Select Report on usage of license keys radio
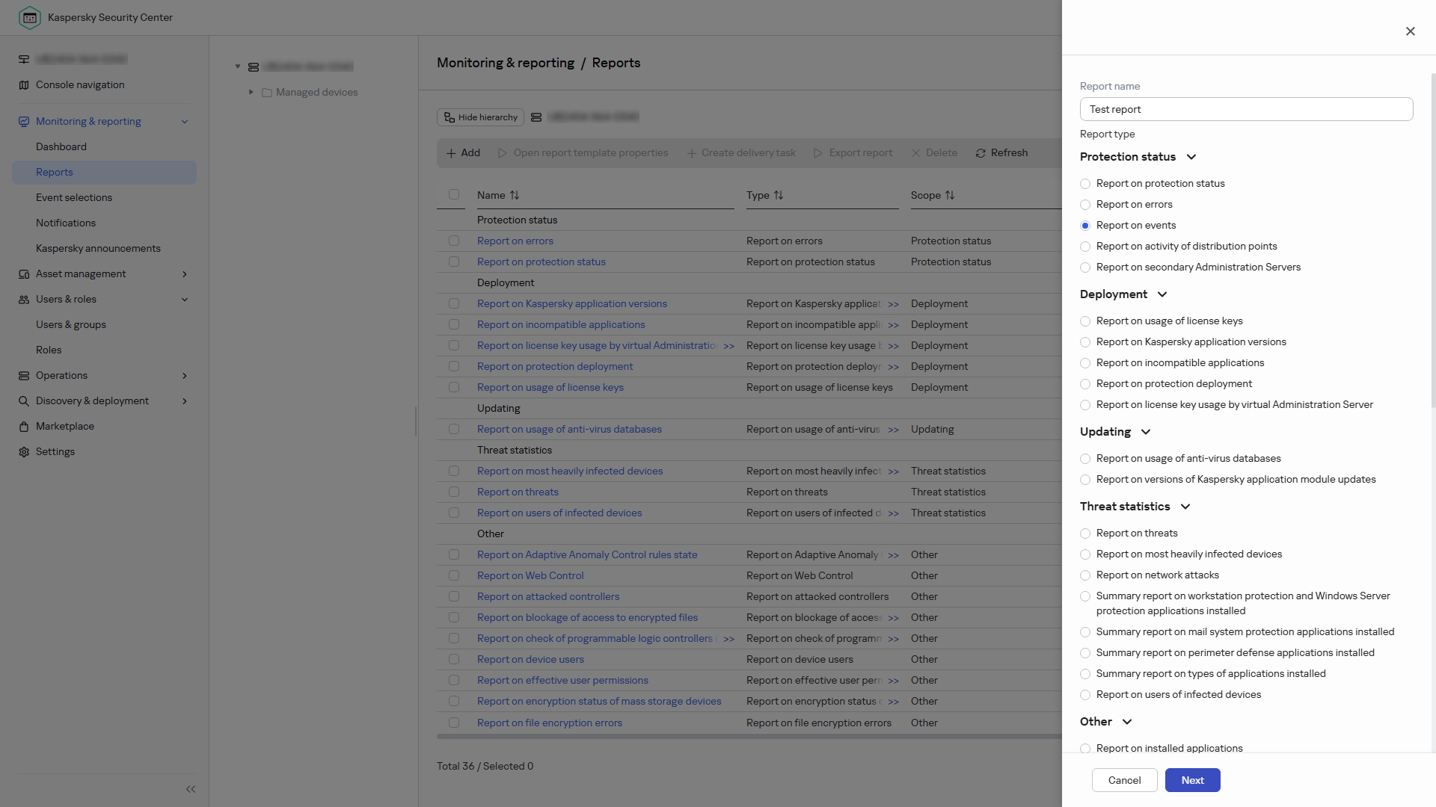1436x807 pixels. [x=1085, y=321]
